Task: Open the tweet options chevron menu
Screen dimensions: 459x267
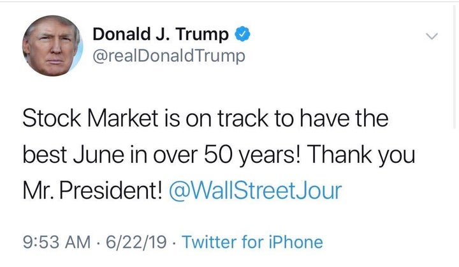Action: [x=432, y=36]
